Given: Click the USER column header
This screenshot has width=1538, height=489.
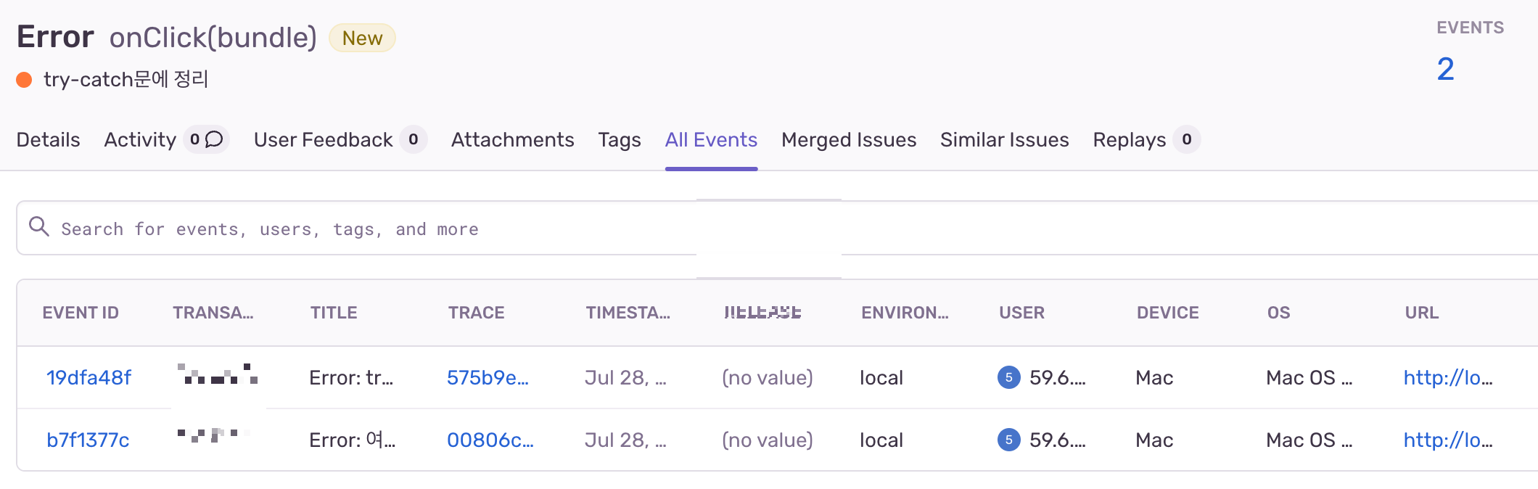Looking at the screenshot, I should [1021, 313].
